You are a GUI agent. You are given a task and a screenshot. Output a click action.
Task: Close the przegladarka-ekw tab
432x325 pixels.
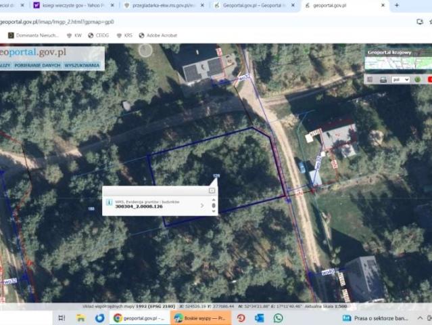tap(202, 5)
